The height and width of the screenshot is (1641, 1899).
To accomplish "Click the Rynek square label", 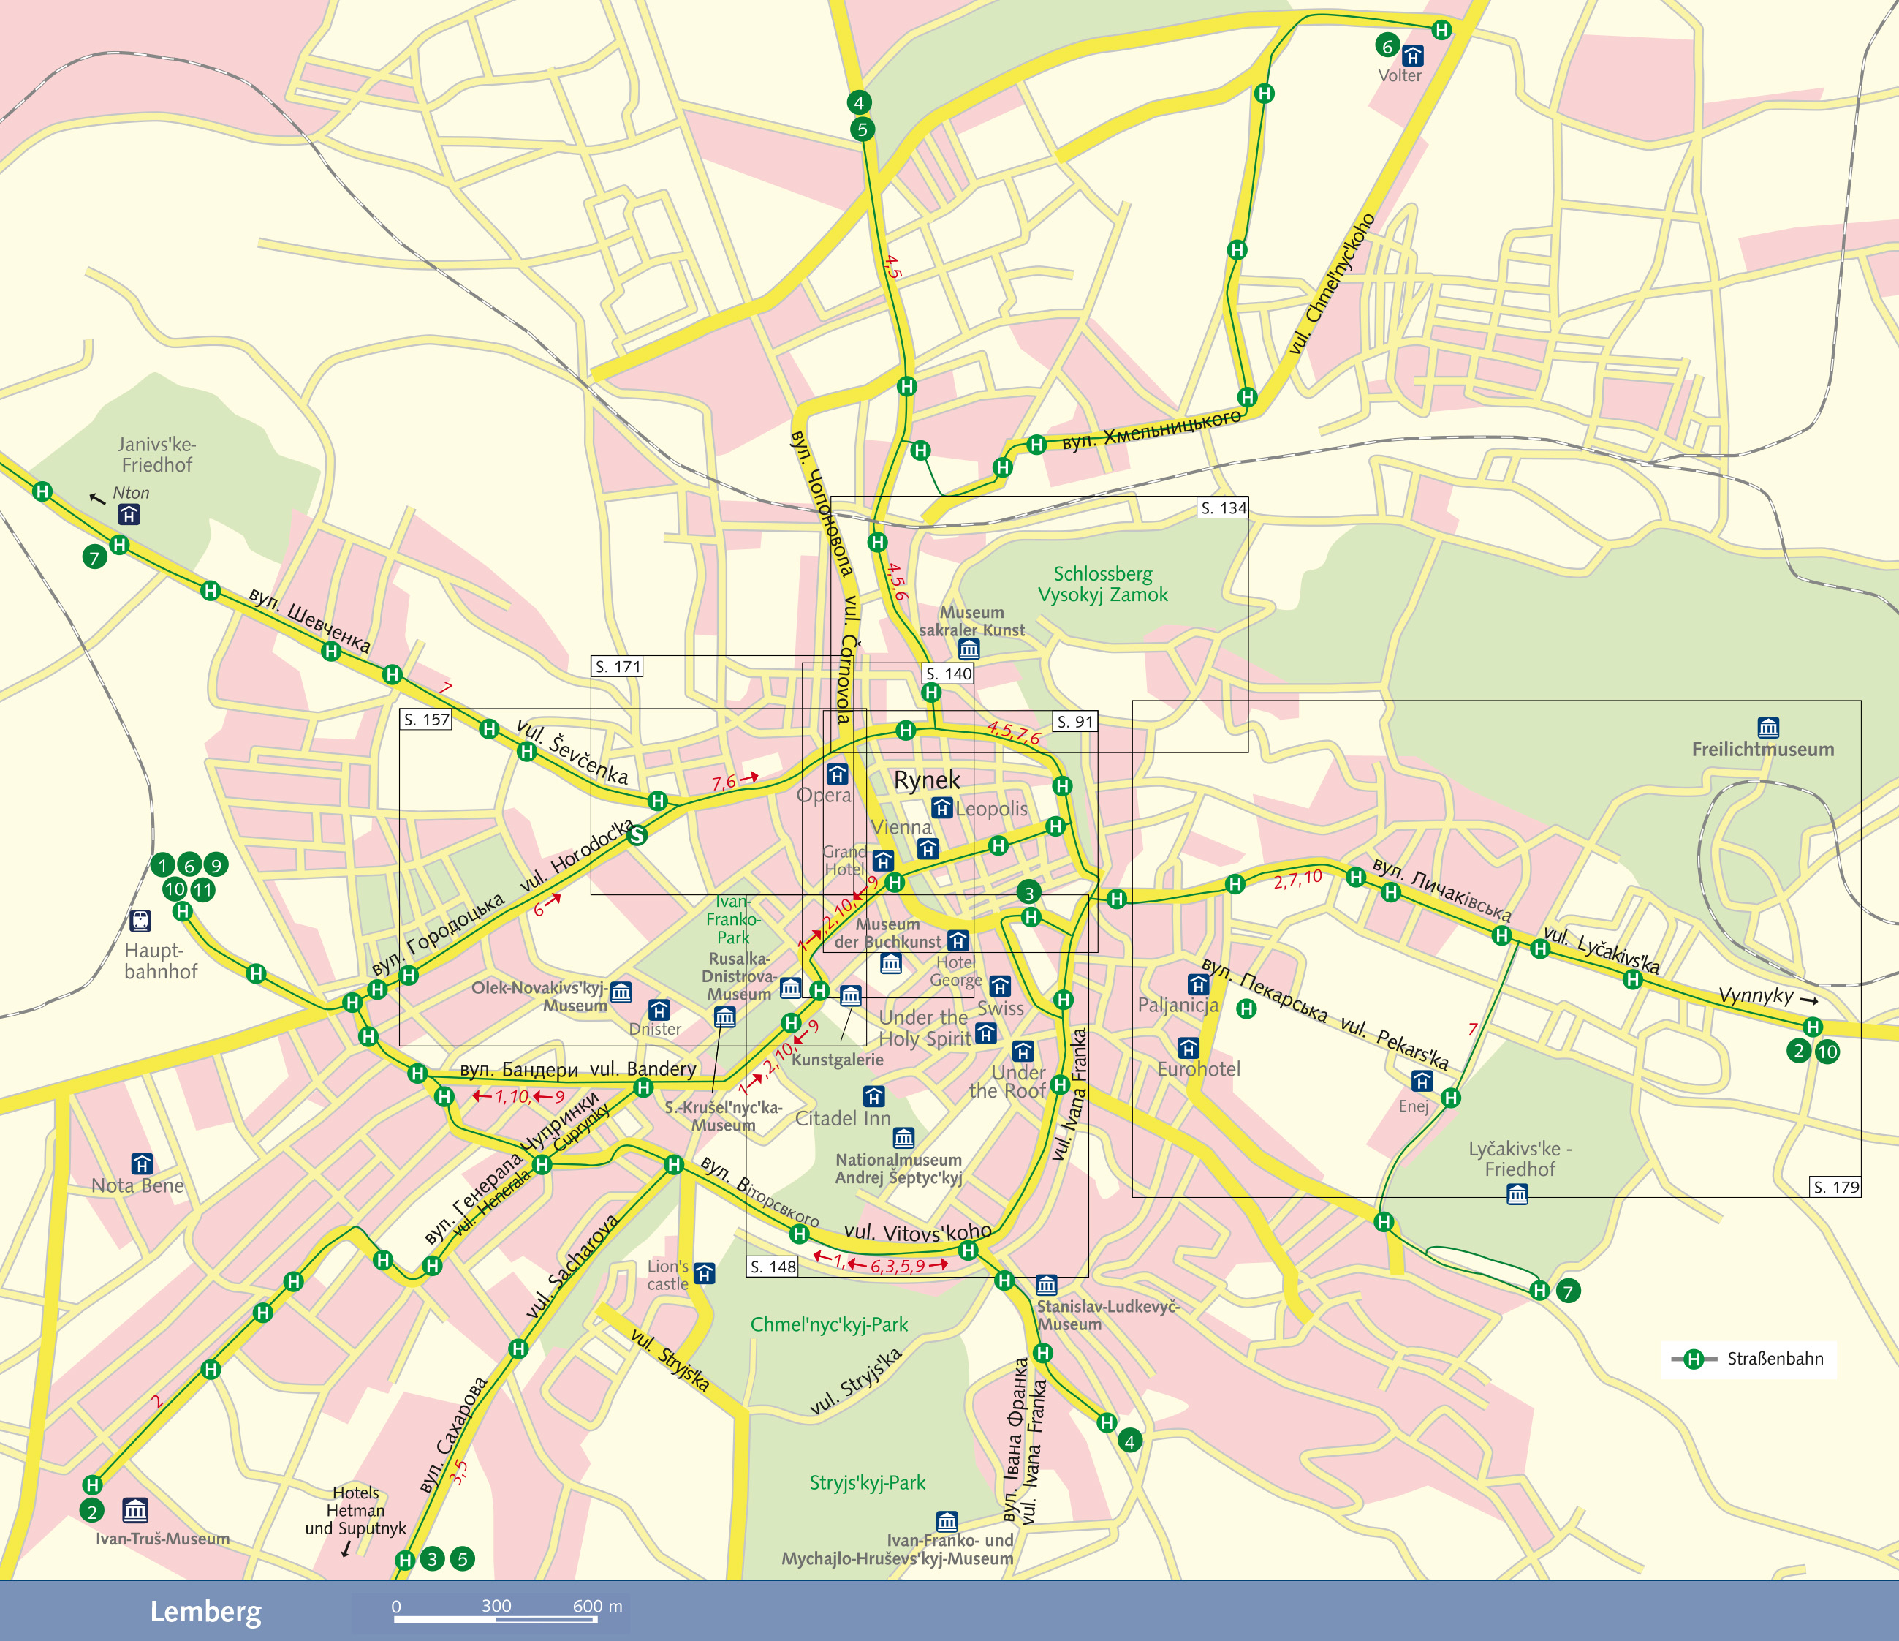I will pyautogui.click(x=927, y=780).
